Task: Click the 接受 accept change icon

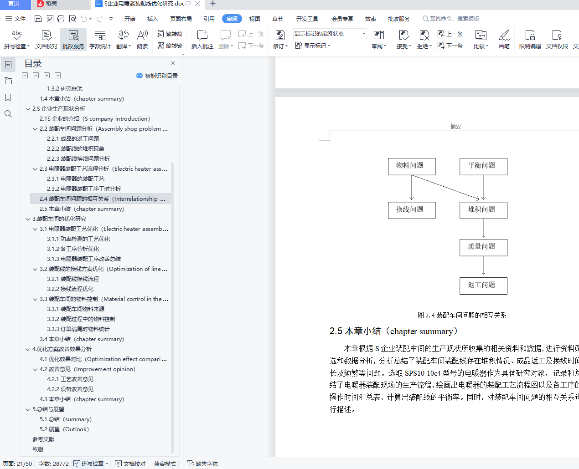Action: pos(403,35)
